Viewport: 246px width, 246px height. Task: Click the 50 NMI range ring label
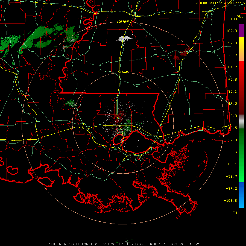123,72
